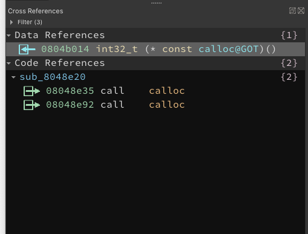Go to address 0804b014 data reference
The height and width of the screenshot is (234, 308).
[65, 49]
